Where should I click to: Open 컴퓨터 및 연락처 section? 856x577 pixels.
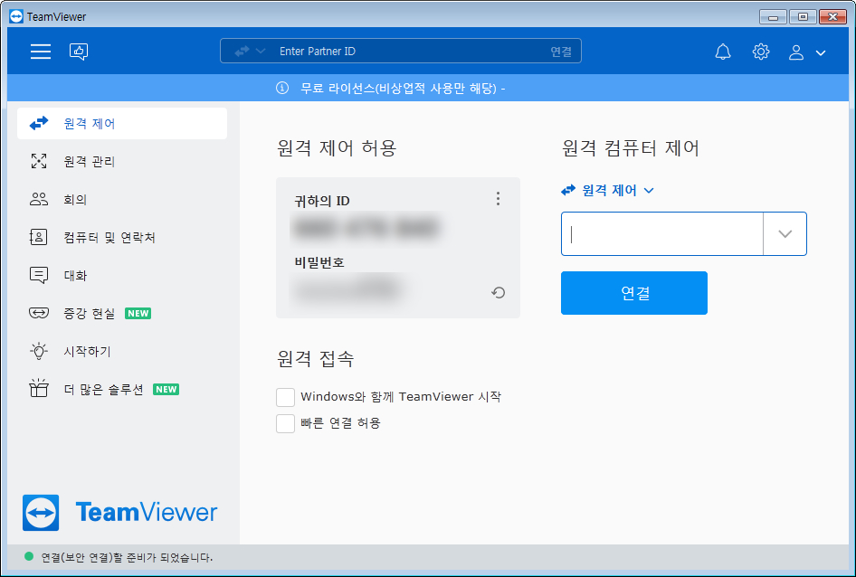(x=122, y=237)
